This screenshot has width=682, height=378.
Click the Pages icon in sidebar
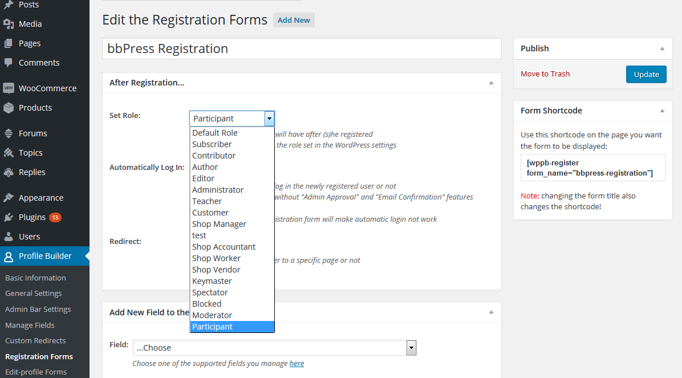coord(8,43)
